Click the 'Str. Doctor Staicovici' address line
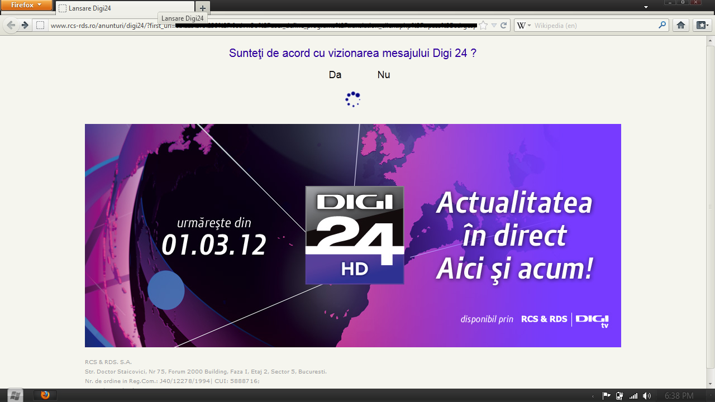 tap(206, 371)
